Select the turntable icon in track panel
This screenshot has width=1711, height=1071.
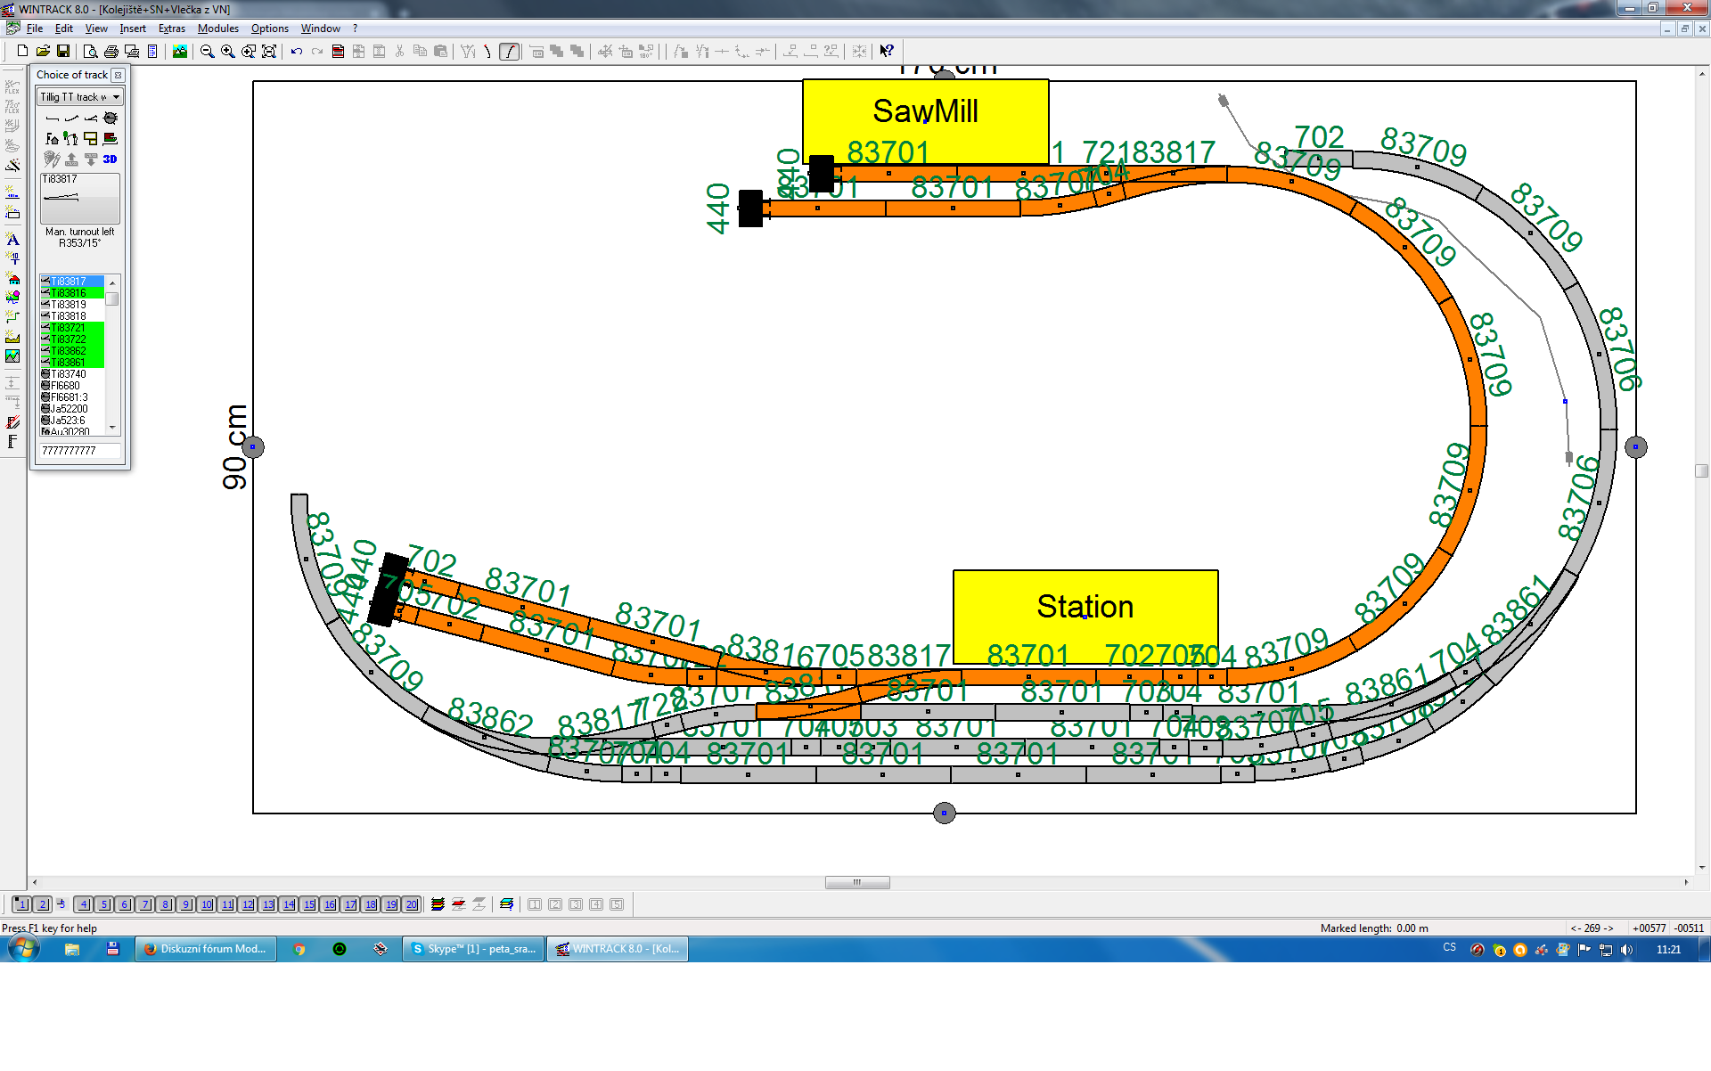pos(111,118)
